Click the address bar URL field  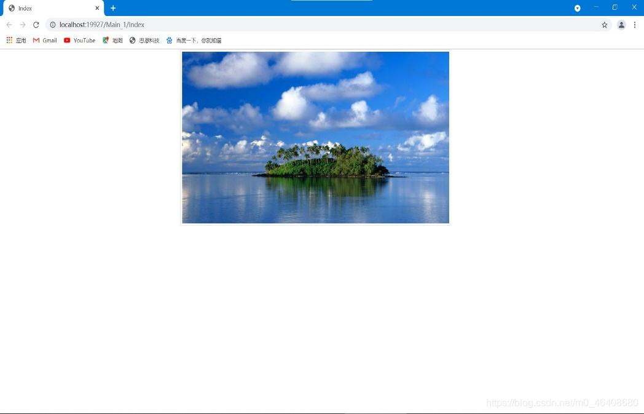329,25
